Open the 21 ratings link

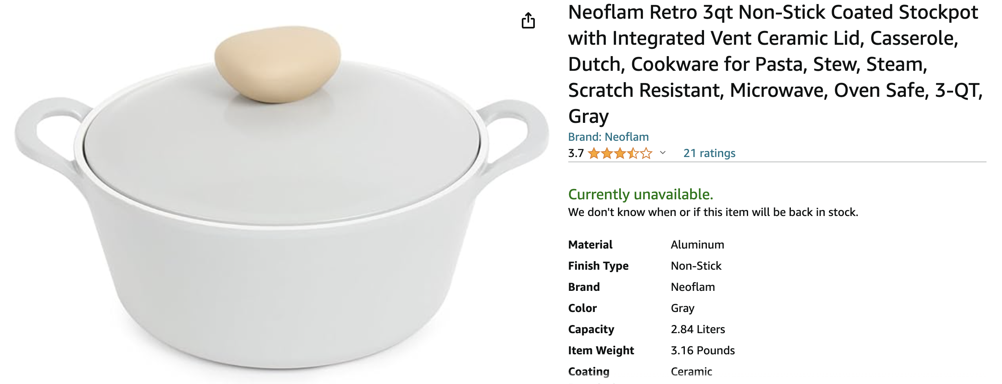(x=709, y=153)
